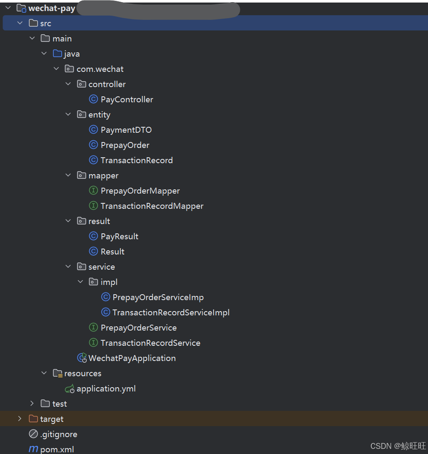Click the PrepayOrderService interface icon
Image resolution: width=428 pixels, height=454 pixels.
[93, 327]
